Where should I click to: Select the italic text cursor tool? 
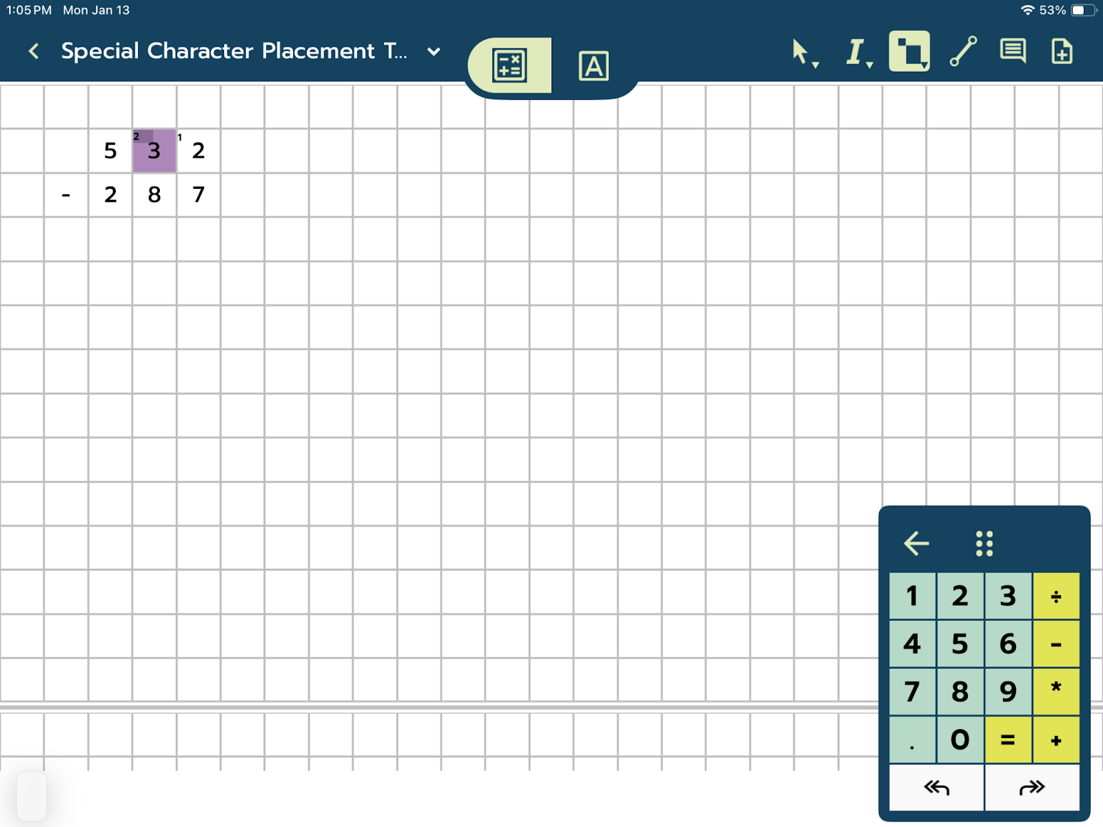854,51
